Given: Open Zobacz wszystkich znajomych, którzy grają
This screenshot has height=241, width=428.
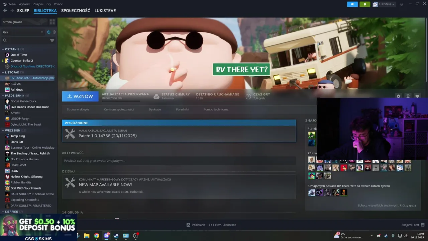Looking at the screenshot, I should (x=387, y=206).
